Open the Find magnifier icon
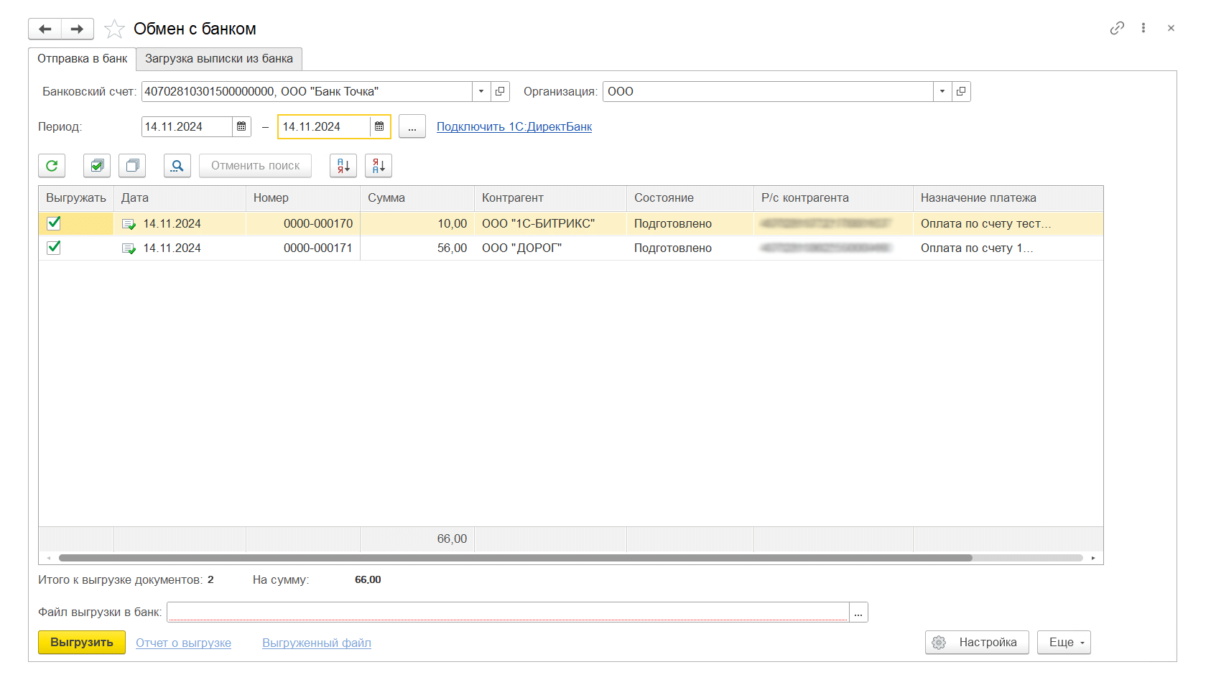Screen dimensions: 1211x690 tap(177, 166)
